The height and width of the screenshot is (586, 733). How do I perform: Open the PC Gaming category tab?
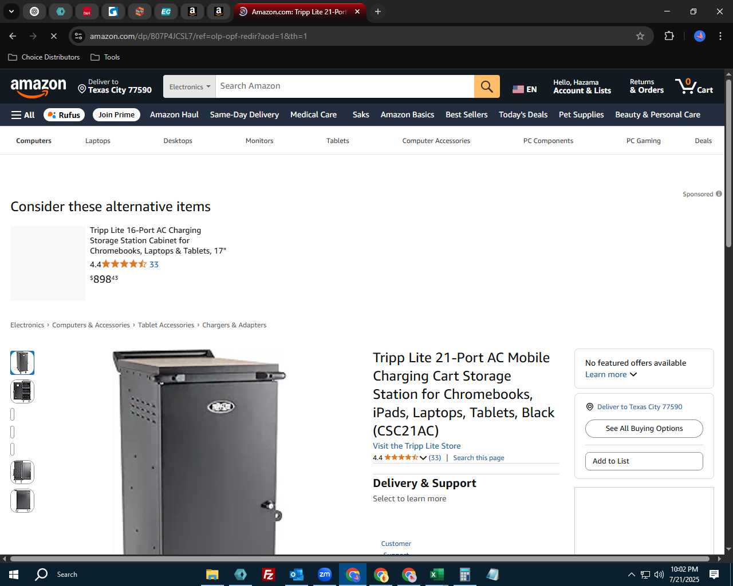[x=644, y=141]
